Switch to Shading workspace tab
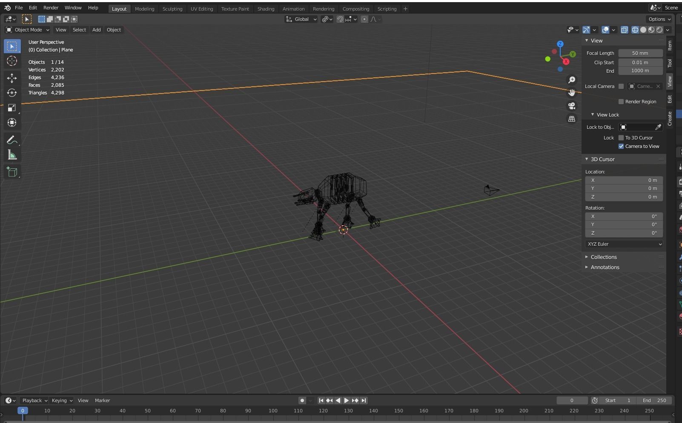The image size is (682, 423). point(266,9)
